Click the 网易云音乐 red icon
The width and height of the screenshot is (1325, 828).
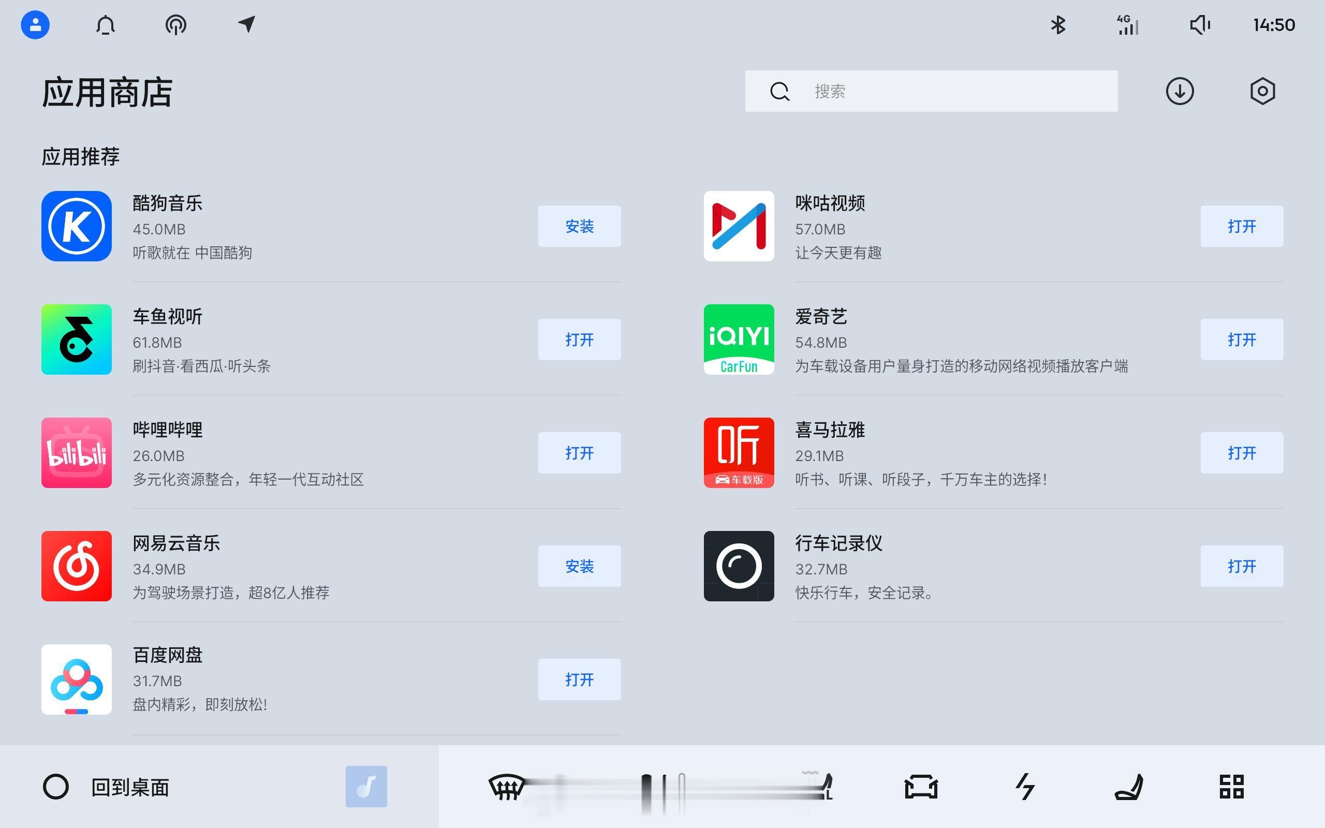(x=77, y=566)
